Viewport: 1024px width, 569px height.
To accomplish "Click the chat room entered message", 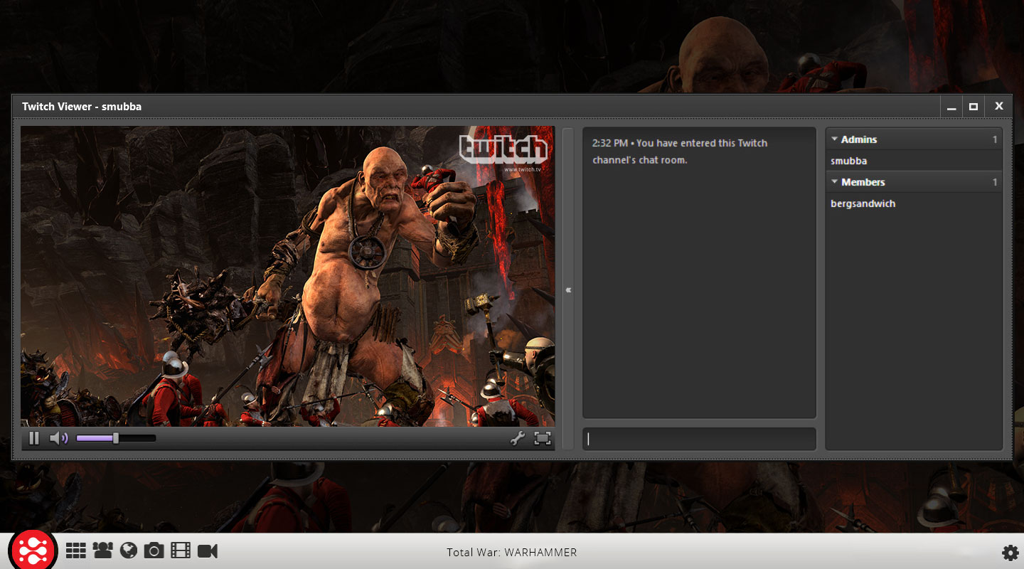I will 680,151.
